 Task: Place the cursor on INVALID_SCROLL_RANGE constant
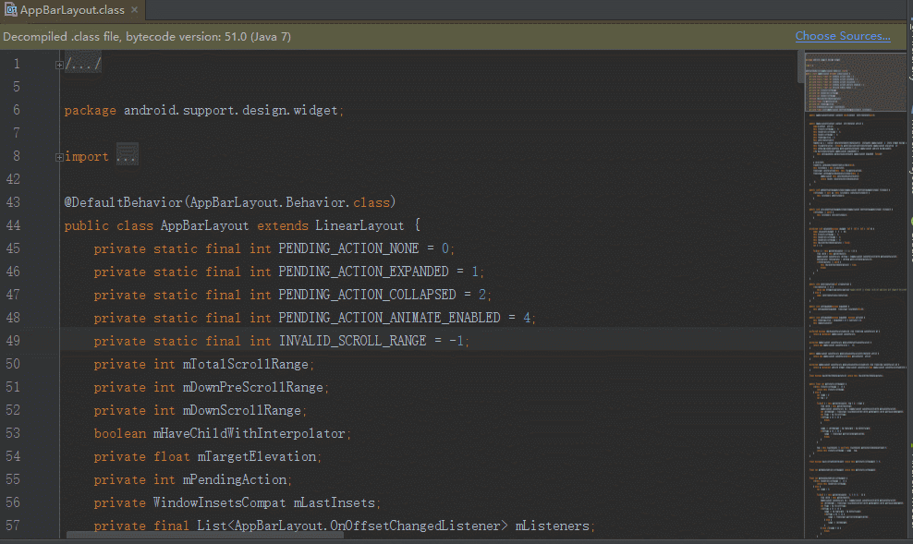[352, 341]
